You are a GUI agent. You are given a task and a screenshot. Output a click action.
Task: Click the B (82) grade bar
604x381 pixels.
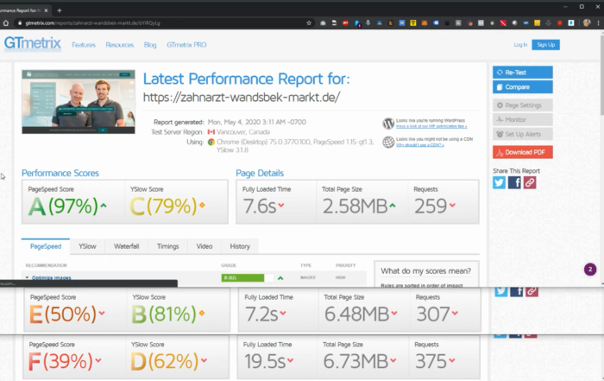point(247,277)
